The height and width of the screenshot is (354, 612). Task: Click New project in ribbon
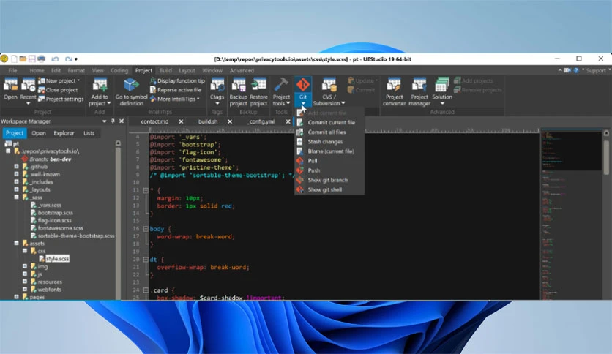pyautogui.click(x=59, y=80)
